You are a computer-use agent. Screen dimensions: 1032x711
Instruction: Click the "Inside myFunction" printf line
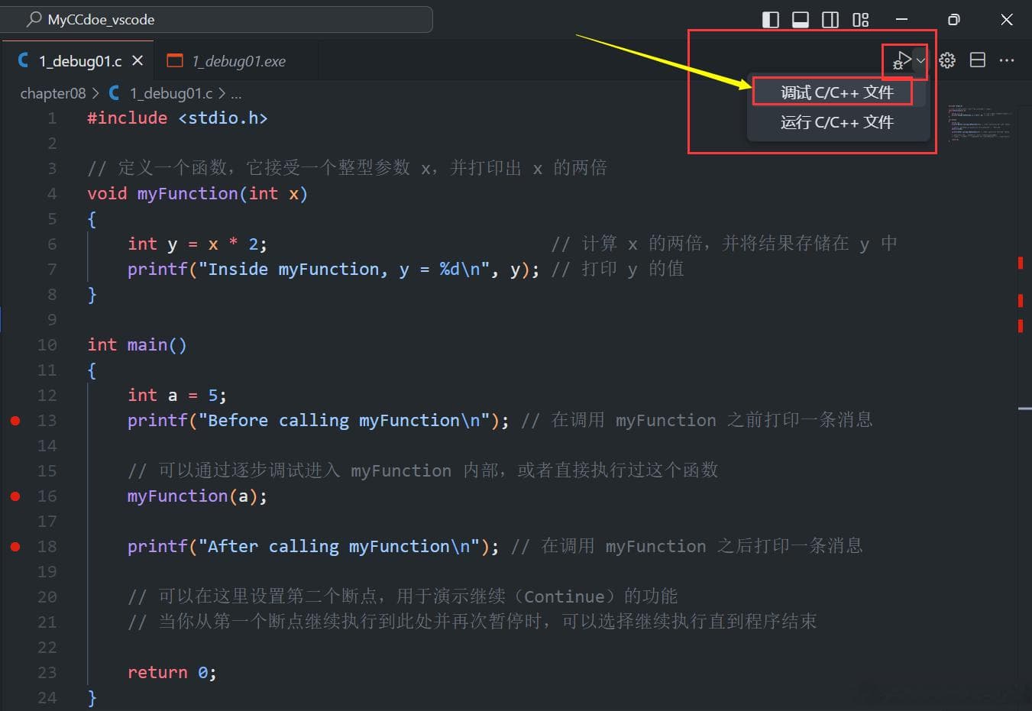pyautogui.click(x=334, y=269)
